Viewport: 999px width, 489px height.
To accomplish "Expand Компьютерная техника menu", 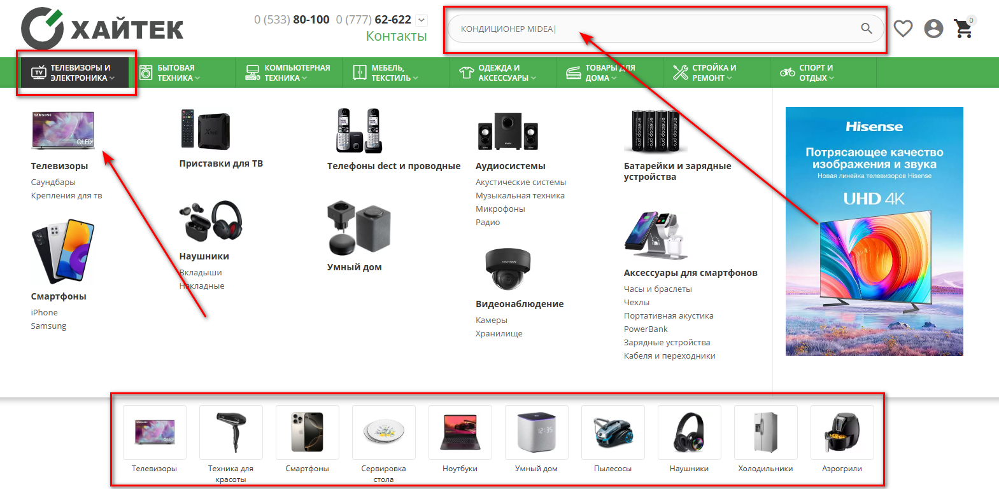I will (x=288, y=72).
